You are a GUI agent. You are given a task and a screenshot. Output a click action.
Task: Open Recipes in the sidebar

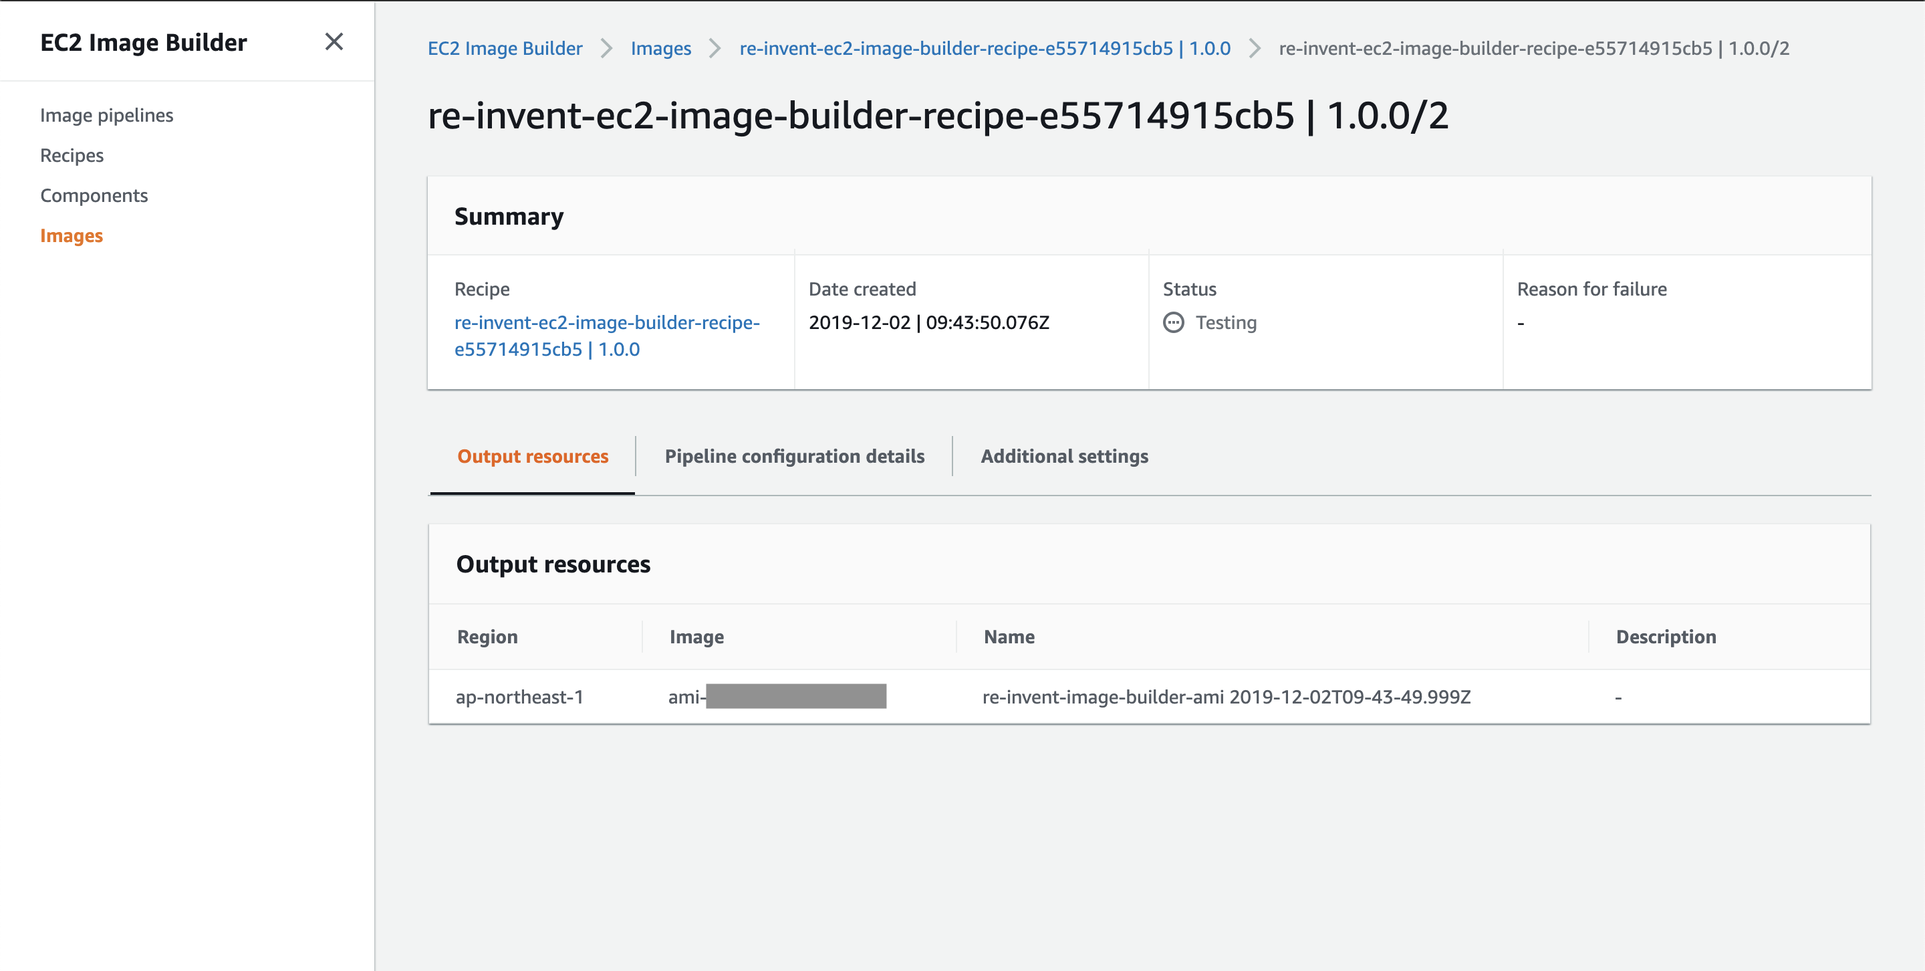click(x=72, y=154)
